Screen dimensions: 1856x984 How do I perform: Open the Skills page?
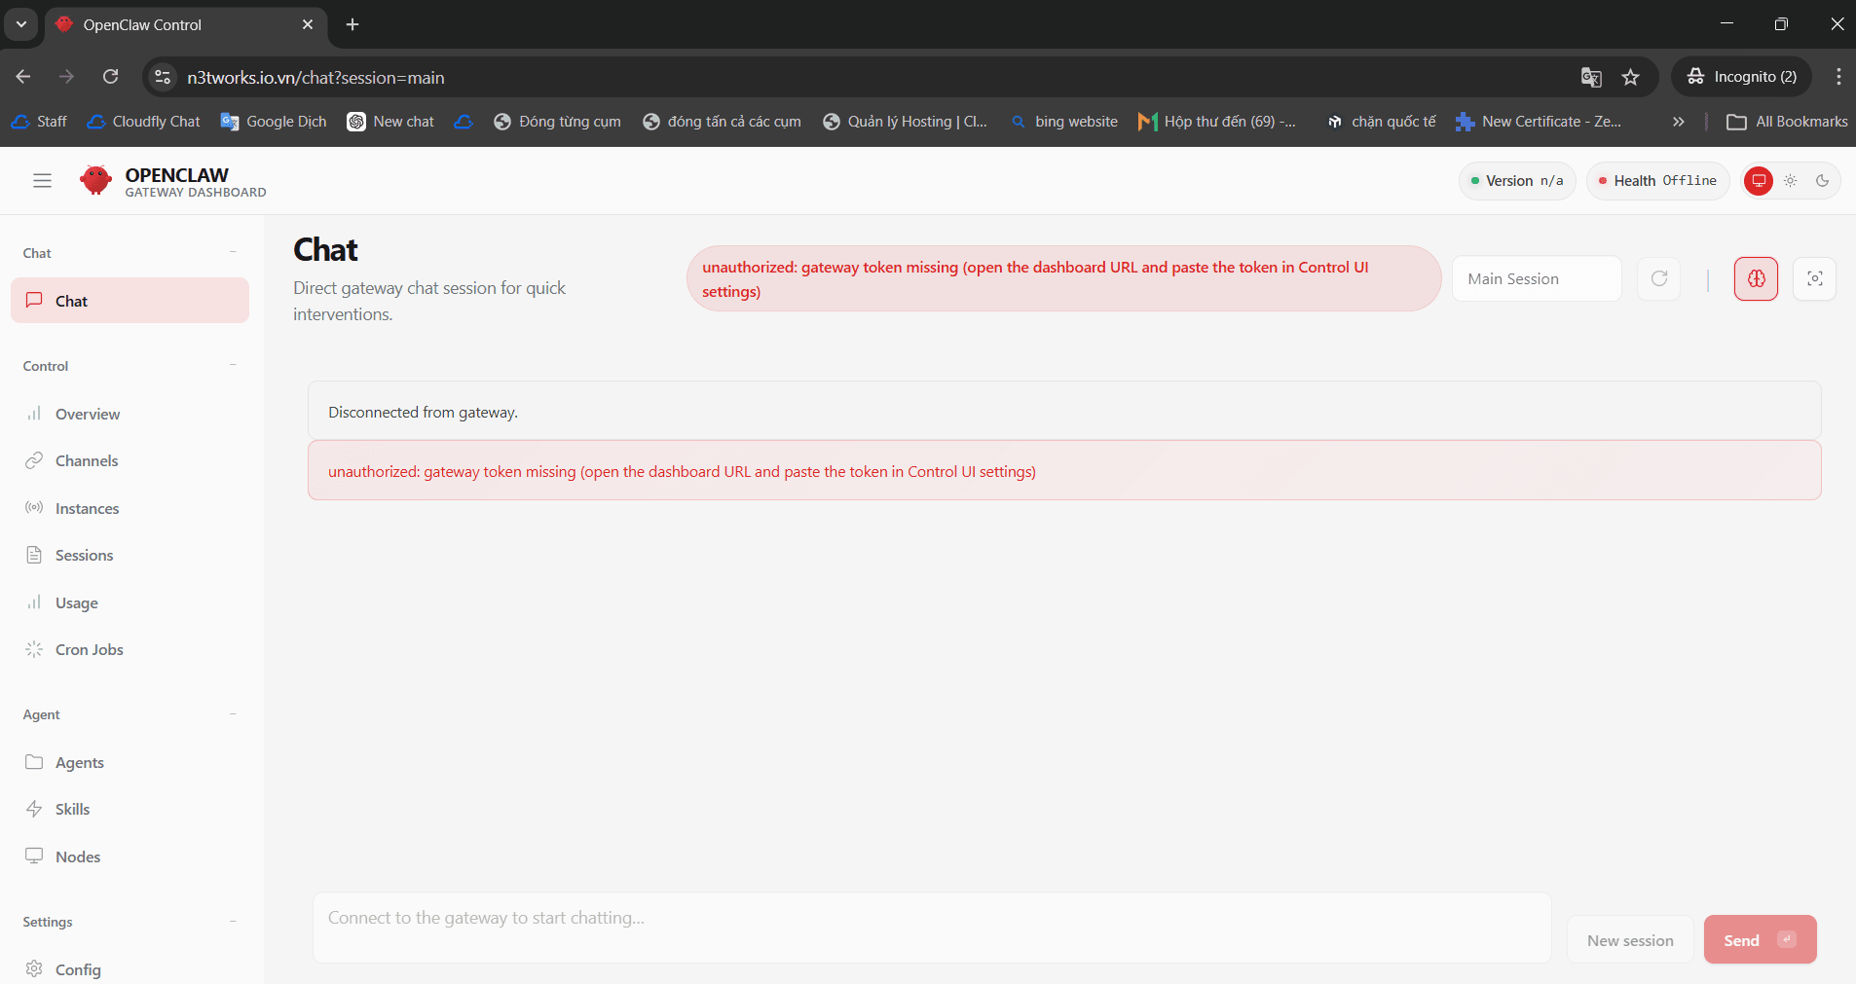pyautogui.click(x=72, y=810)
